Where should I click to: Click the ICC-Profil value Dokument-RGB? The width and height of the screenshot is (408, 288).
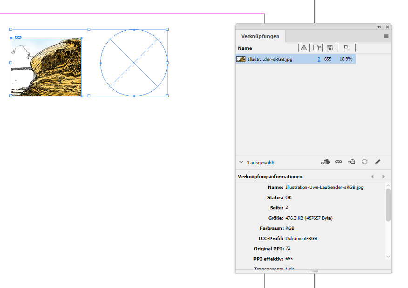click(301, 238)
